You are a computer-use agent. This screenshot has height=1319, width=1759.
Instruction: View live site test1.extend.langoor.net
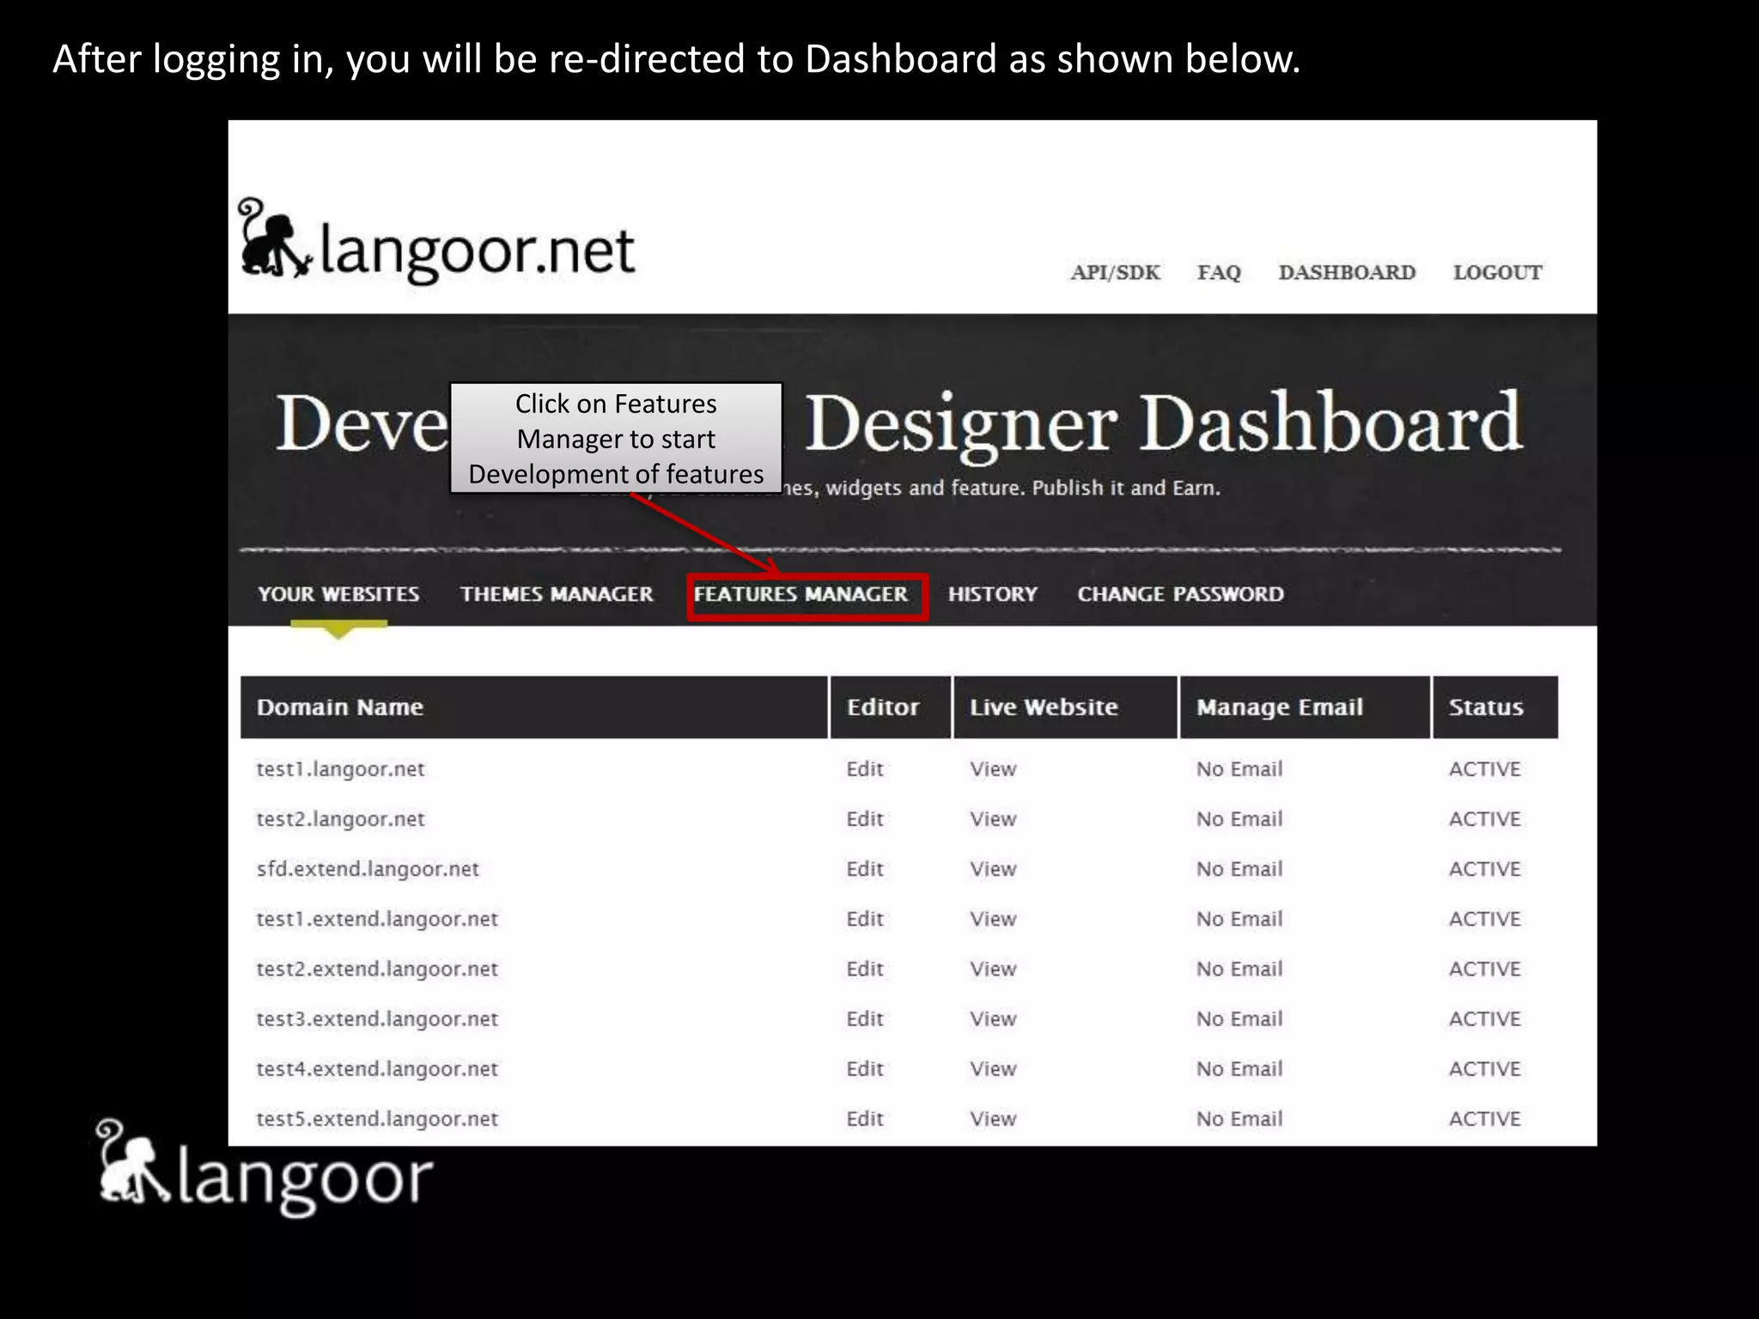pos(993,919)
